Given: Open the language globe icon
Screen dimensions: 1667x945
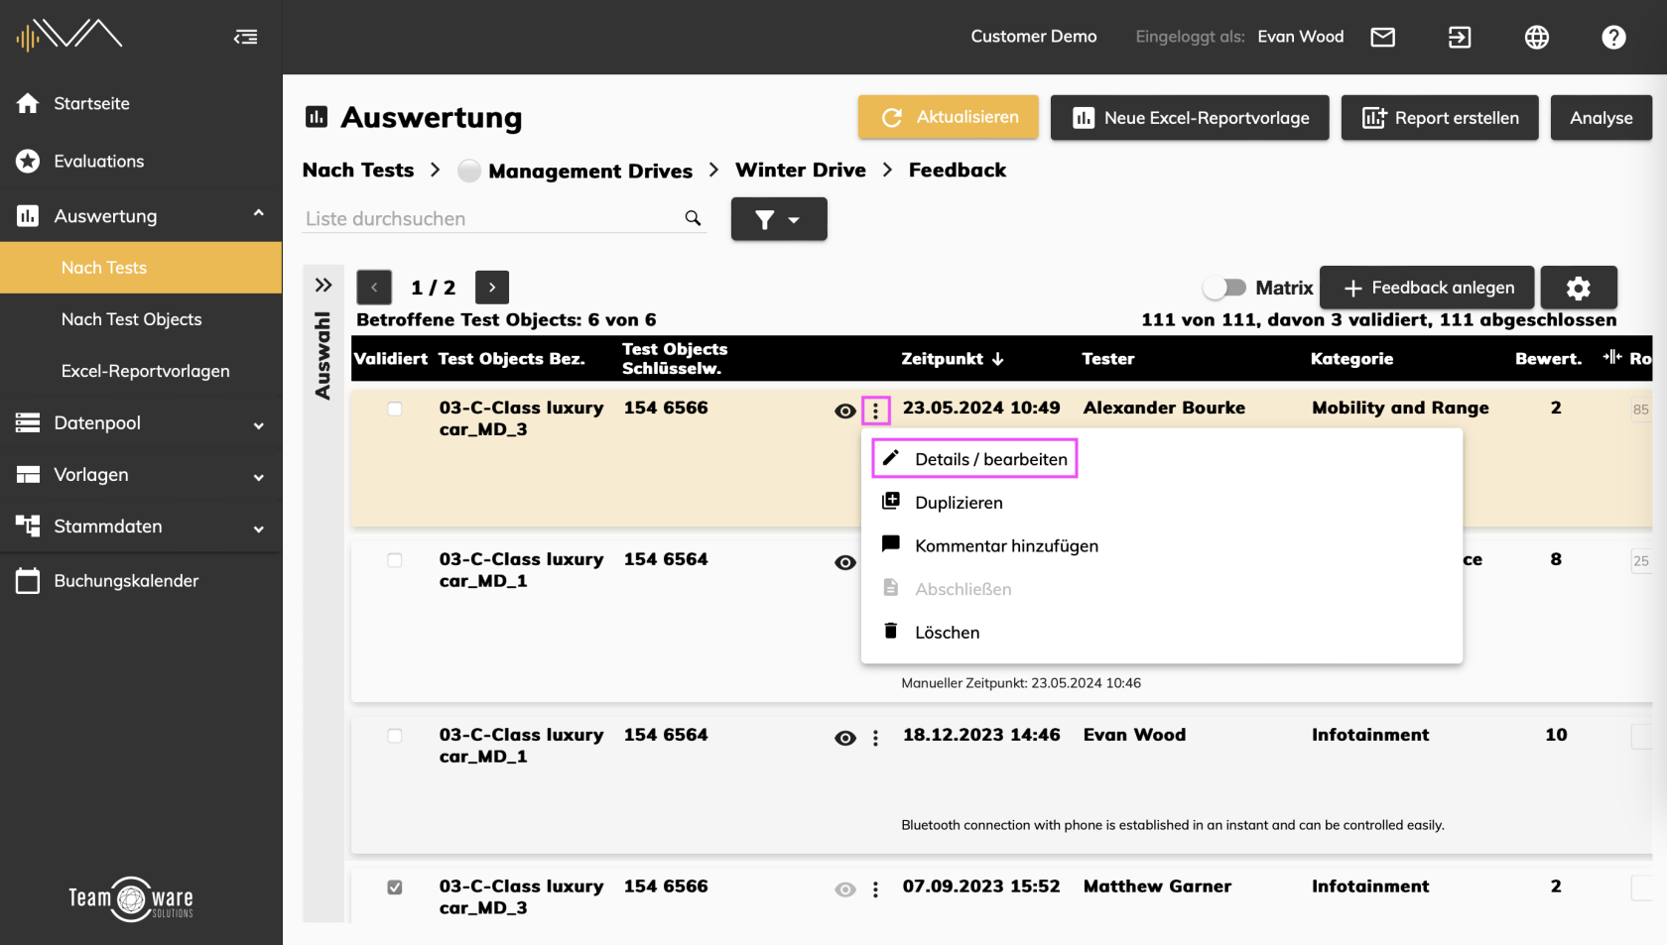Looking at the screenshot, I should pos(1537,37).
